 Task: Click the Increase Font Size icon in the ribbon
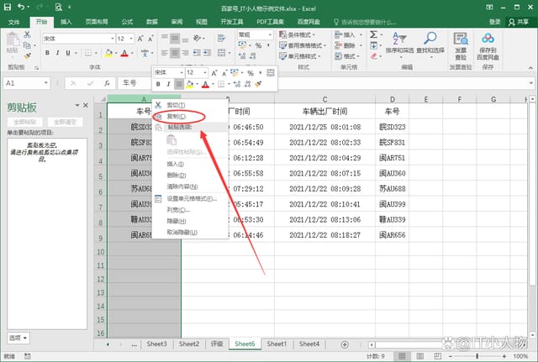140,39
